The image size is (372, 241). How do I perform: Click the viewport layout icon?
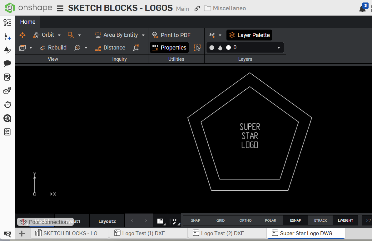(x=161, y=221)
